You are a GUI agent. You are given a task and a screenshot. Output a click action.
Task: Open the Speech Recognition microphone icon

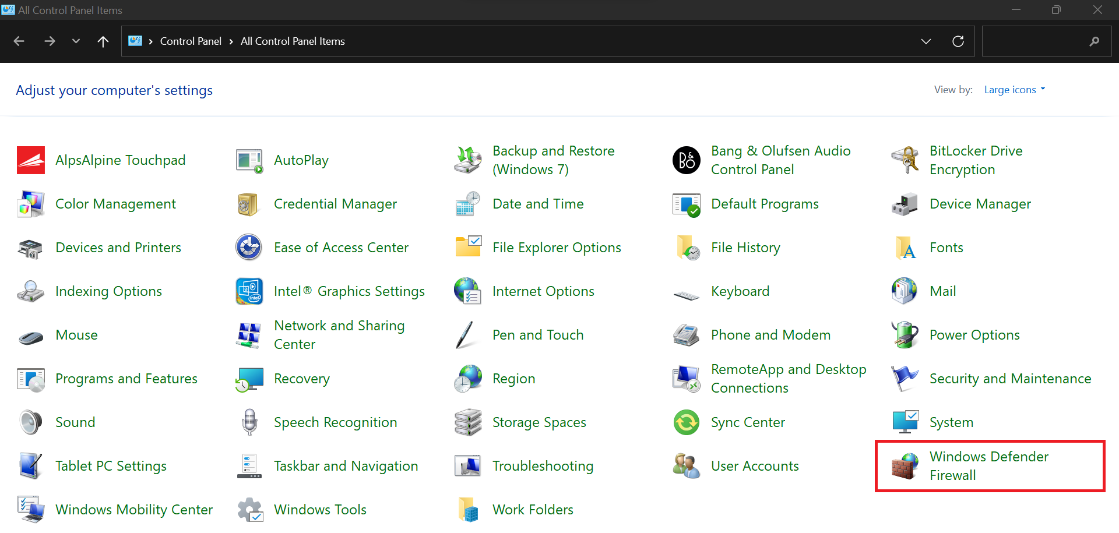[x=249, y=422]
